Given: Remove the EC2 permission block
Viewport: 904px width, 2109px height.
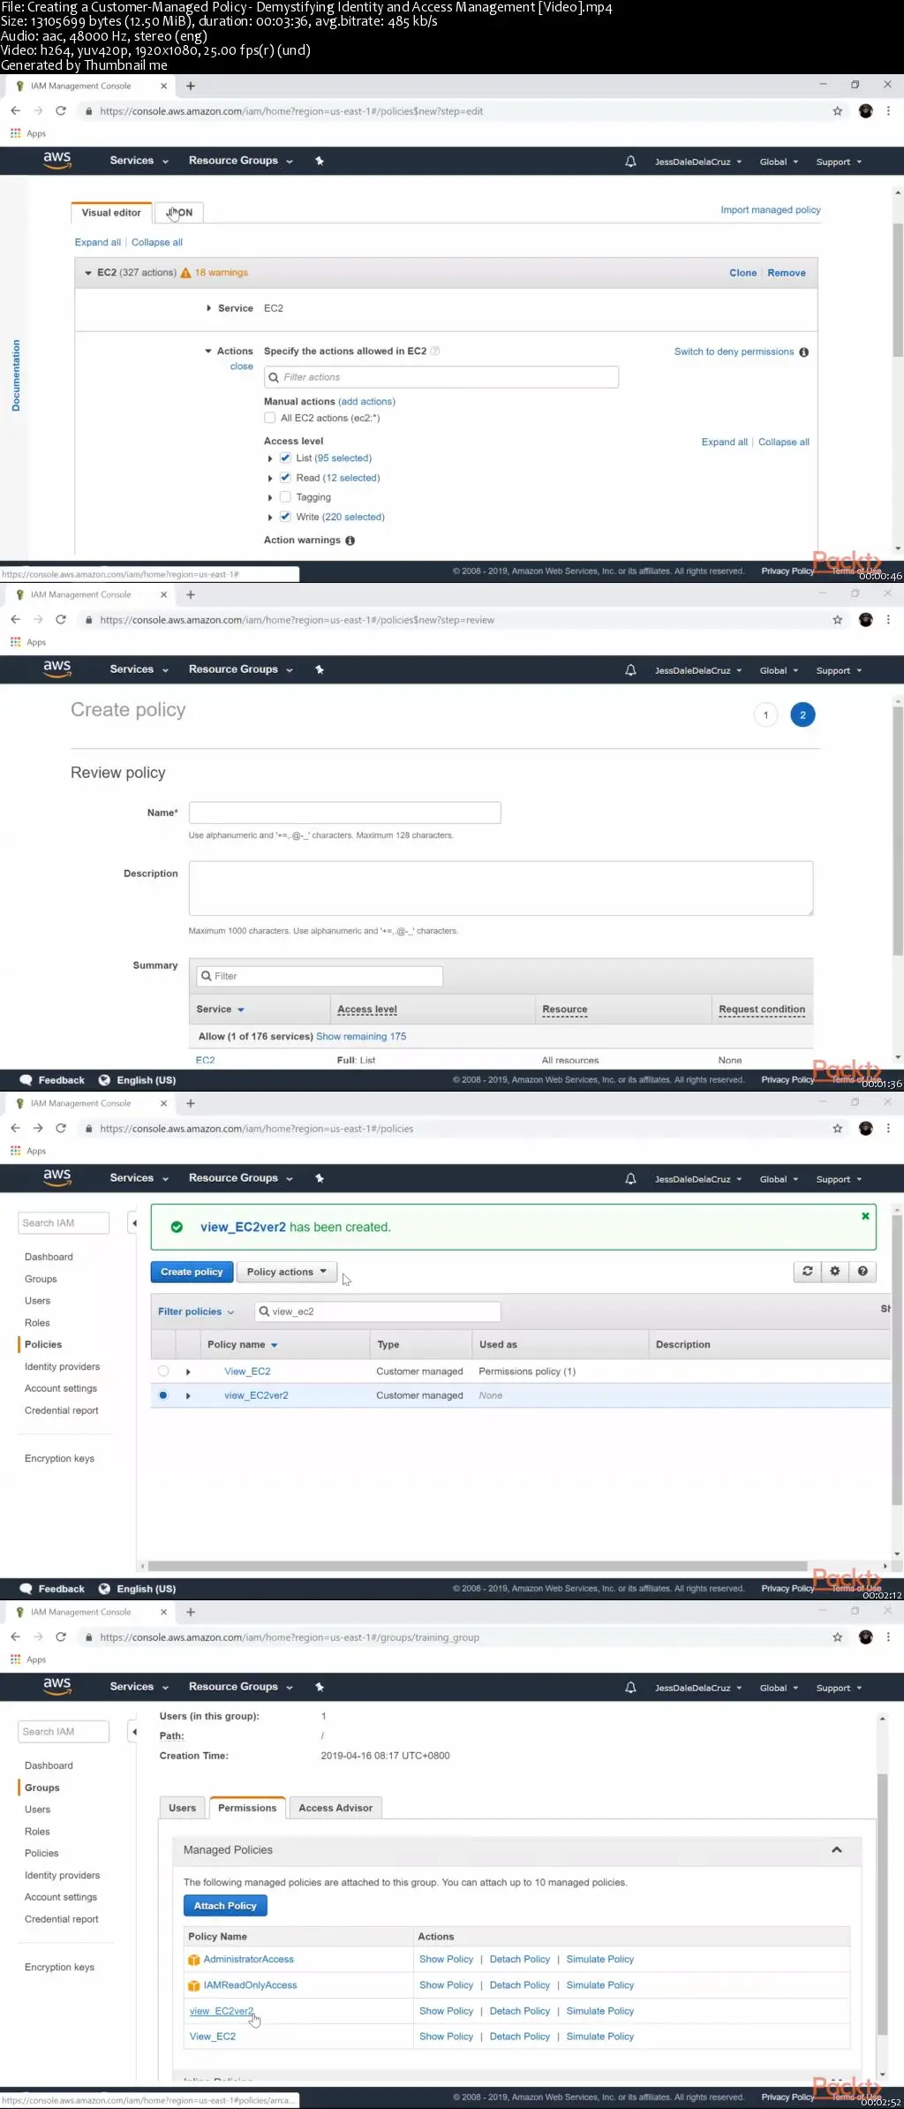Looking at the screenshot, I should pyautogui.click(x=787, y=273).
